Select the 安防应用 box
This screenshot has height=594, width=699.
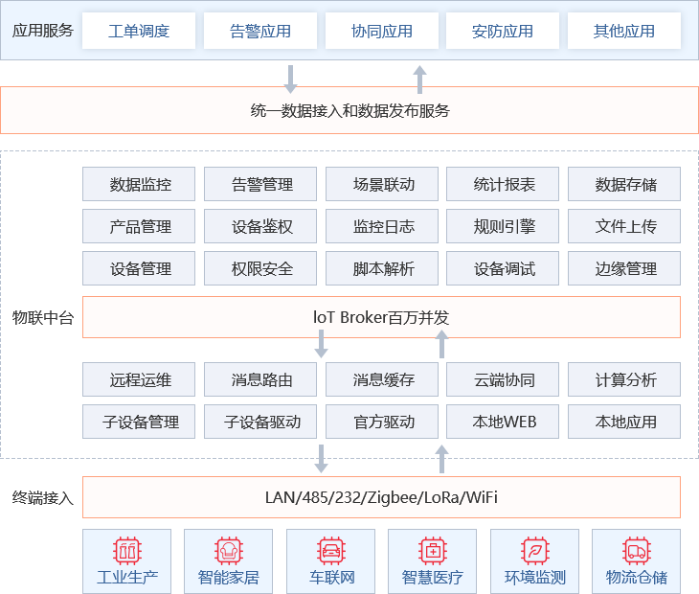pyautogui.click(x=503, y=31)
